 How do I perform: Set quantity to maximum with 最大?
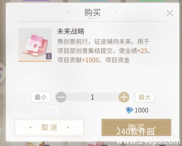pyautogui.click(x=145, y=97)
